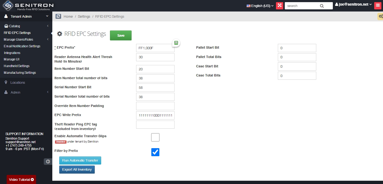
Task: Open settings cogs panel on right edge
Action: pyautogui.click(x=381, y=16)
